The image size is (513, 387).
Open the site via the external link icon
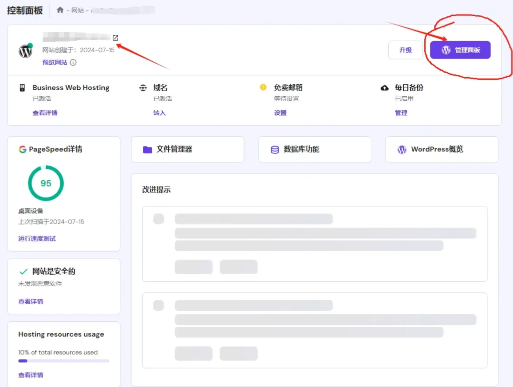click(116, 37)
